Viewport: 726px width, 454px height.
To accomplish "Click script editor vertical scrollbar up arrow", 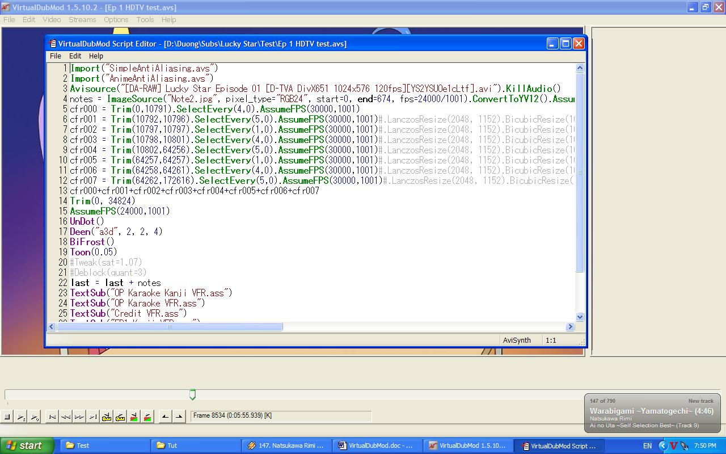I will click(580, 68).
